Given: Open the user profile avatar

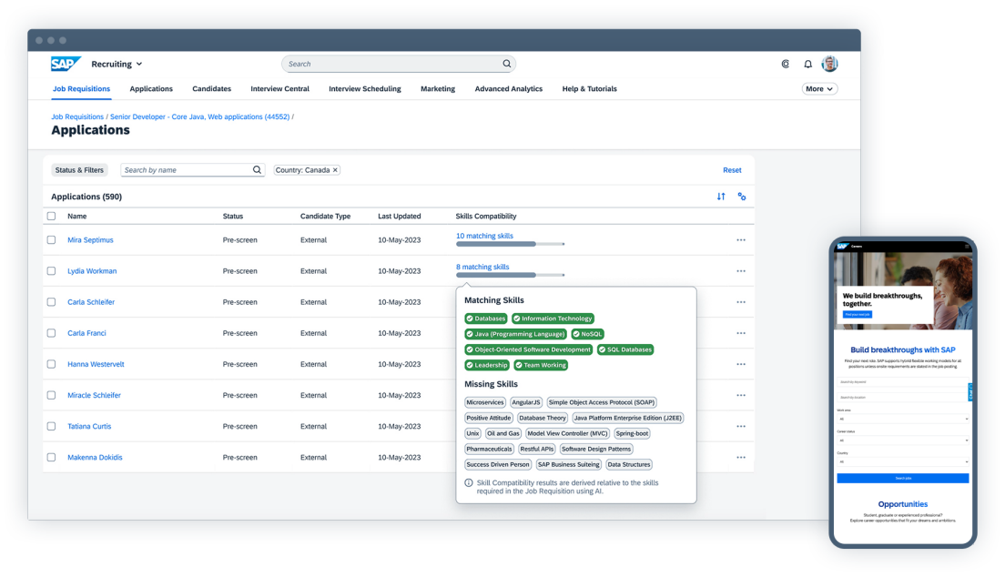Looking at the screenshot, I should [829, 64].
